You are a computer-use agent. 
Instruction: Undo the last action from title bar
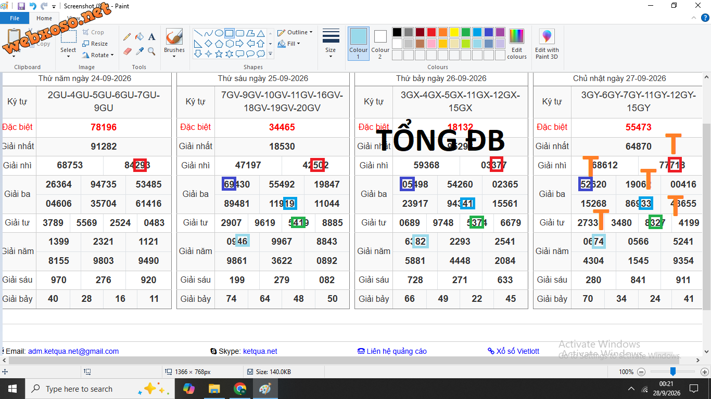click(x=33, y=6)
